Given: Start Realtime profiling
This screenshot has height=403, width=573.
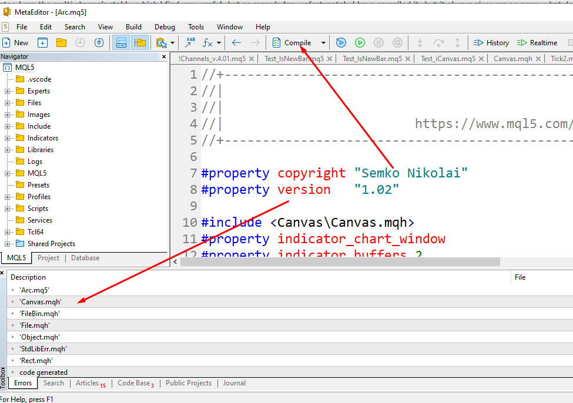Looking at the screenshot, I should coord(537,42).
